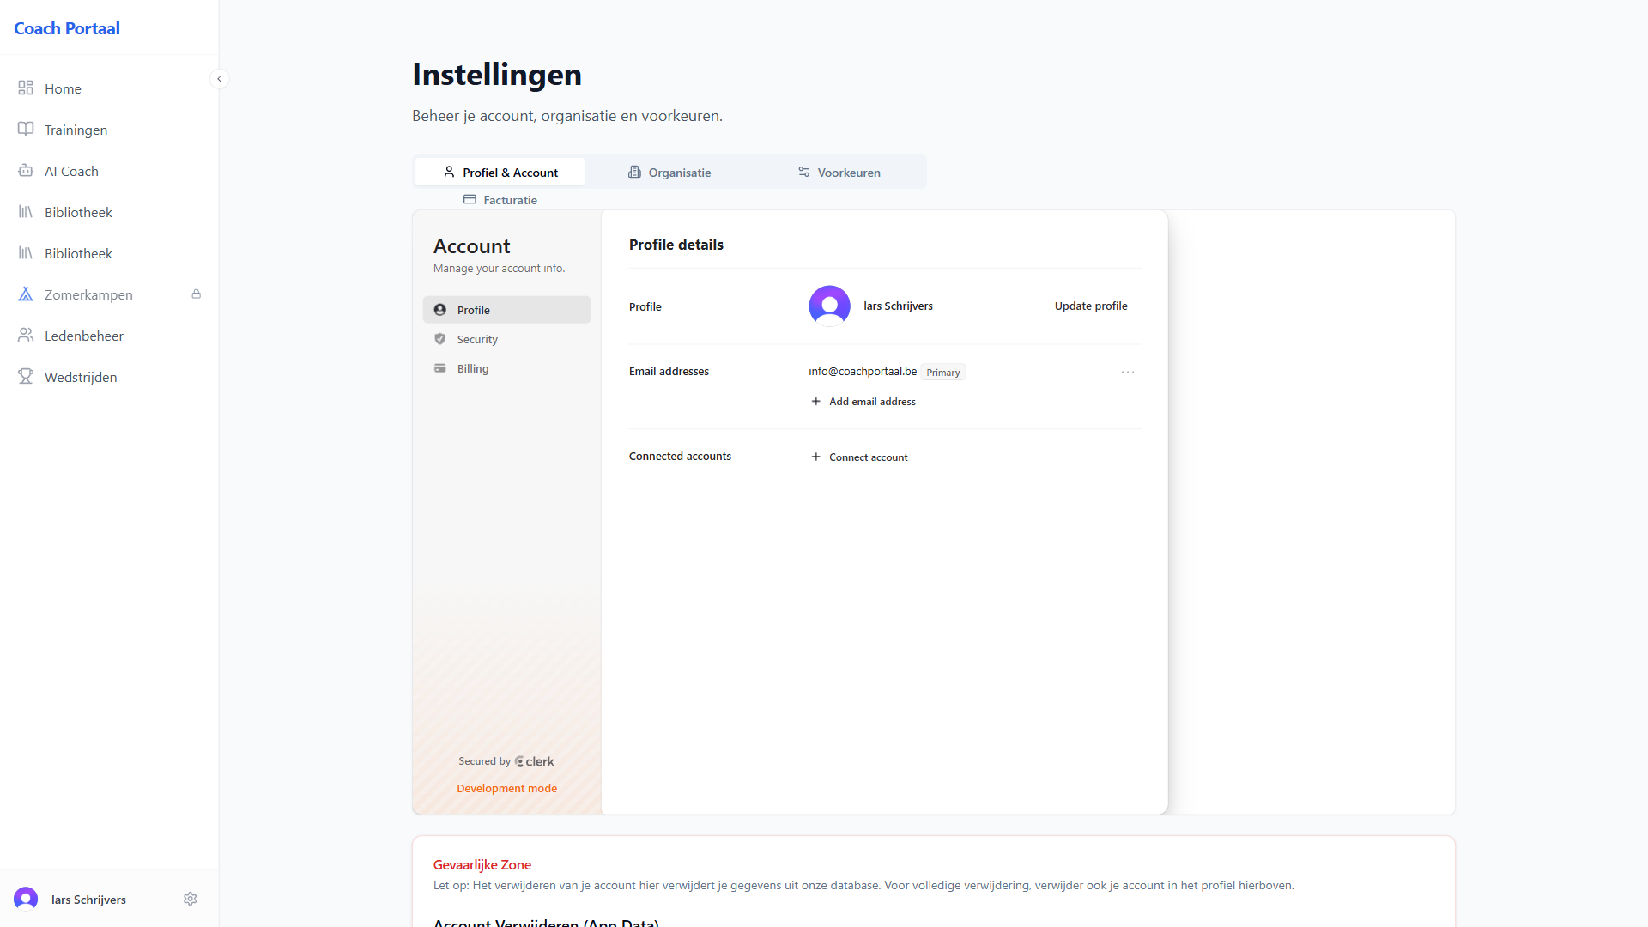Click the Wedstrijden trophy icon

26,377
